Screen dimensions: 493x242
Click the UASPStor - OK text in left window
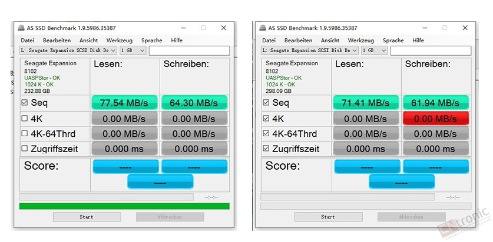[x=42, y=78]
